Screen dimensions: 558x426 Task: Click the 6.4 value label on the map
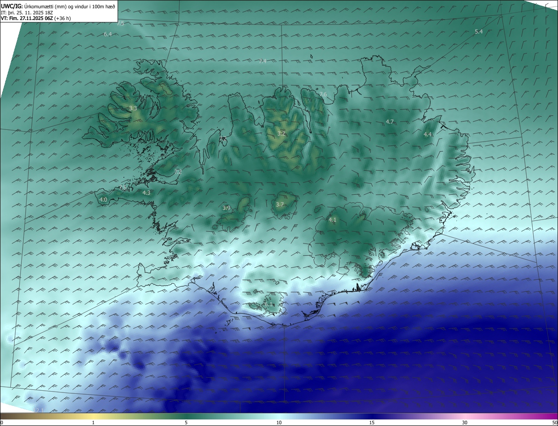tap(108, 34)
